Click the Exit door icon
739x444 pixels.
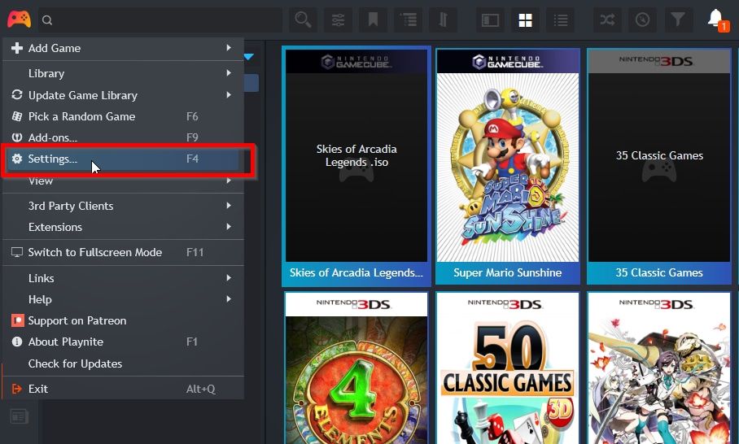pyautogui.click(x=17, y=389)
